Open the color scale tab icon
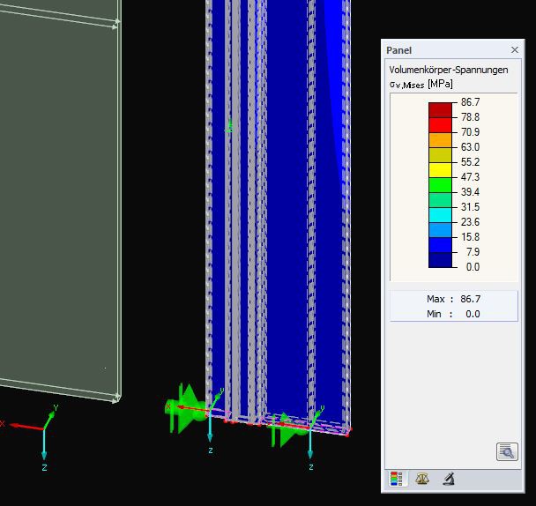Viewport: 536px width, 506px height. pos(397,479)
